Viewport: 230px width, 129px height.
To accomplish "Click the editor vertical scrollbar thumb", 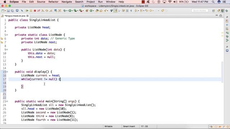I will pos(222,72).
